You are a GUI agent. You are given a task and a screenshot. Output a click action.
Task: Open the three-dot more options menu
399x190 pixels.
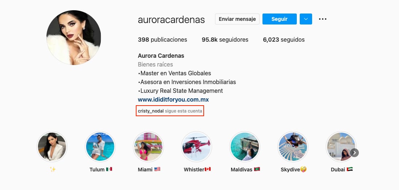click(x=322, y=19)
